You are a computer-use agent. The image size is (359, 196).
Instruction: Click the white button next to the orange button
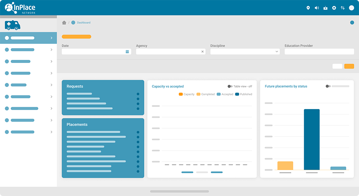tap(337, 66)
